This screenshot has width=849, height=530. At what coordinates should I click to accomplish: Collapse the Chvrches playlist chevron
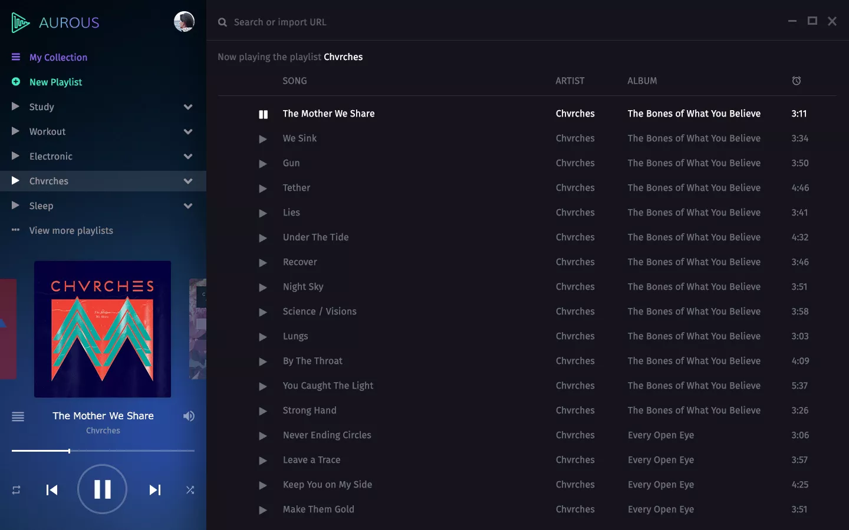pyautogui.click(x=187, y=181)
